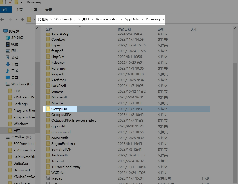Click the fastpdf folder icon
The image size is (238, 184).
click(48, 51)
